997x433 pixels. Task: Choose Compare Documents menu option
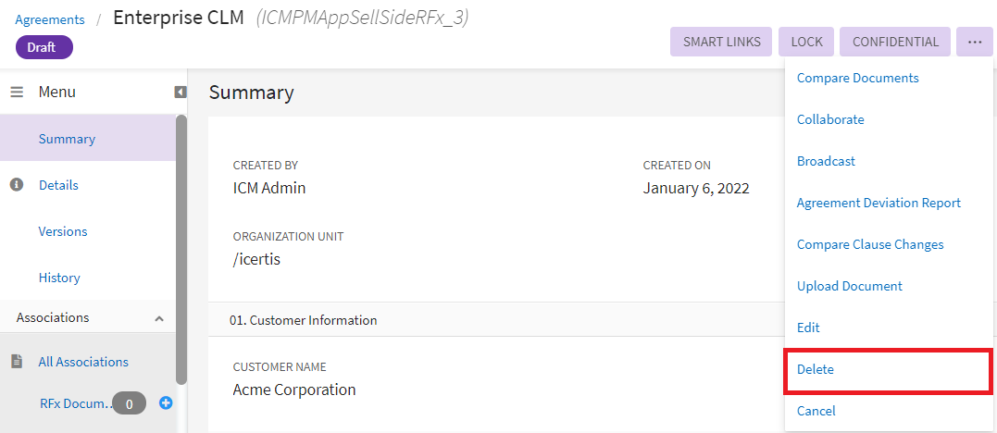click(x=857, y=78)
